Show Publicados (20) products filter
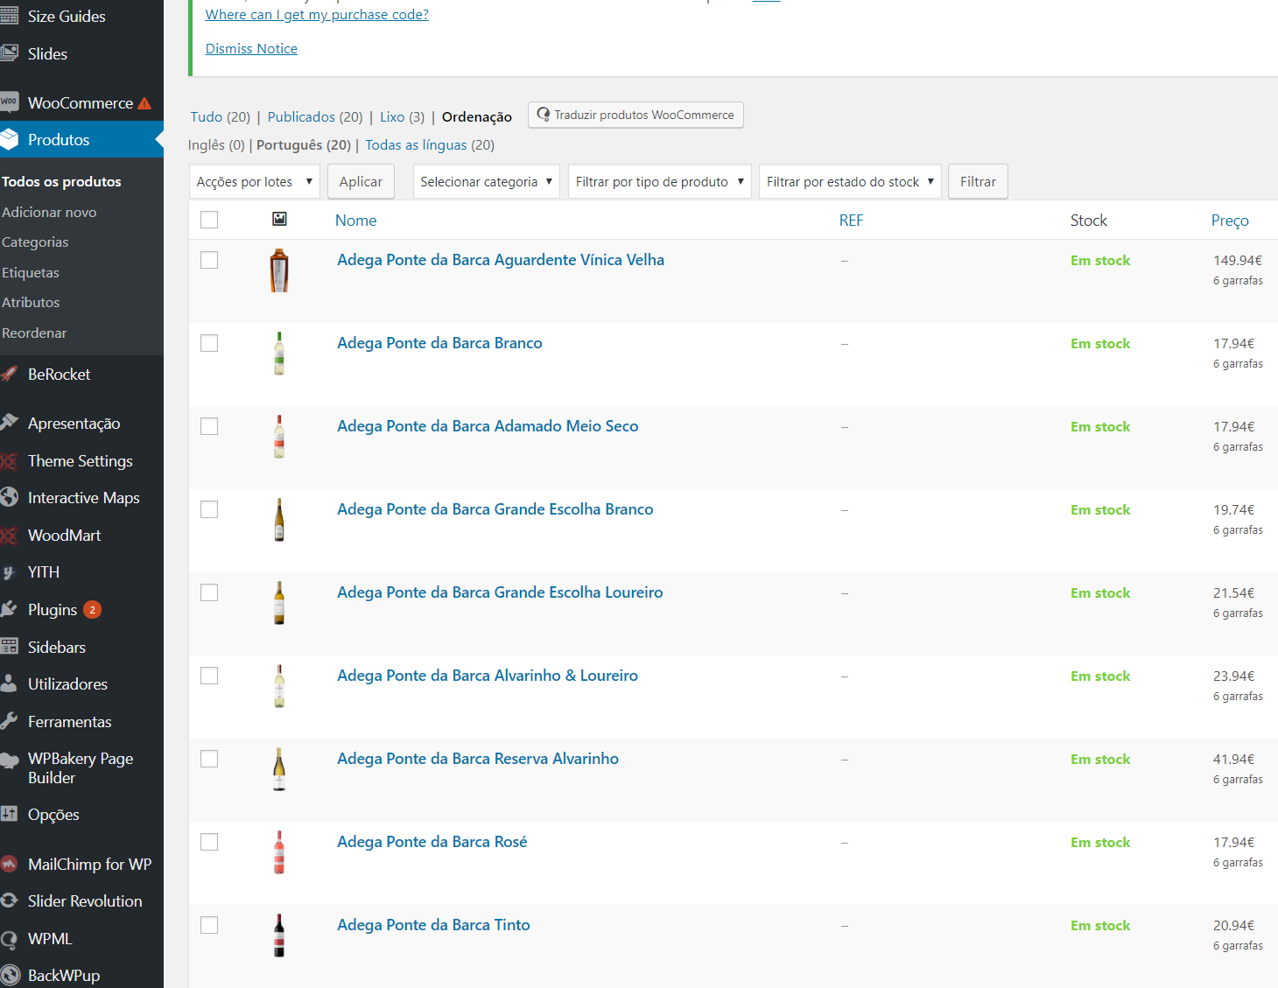This screenshot has height=988, width=1278. pyautogui.click(x=315, y=116)
